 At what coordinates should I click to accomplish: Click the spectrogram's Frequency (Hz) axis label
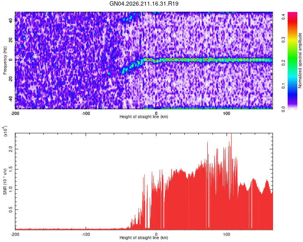pyautogui.click(x=5, y=60)
